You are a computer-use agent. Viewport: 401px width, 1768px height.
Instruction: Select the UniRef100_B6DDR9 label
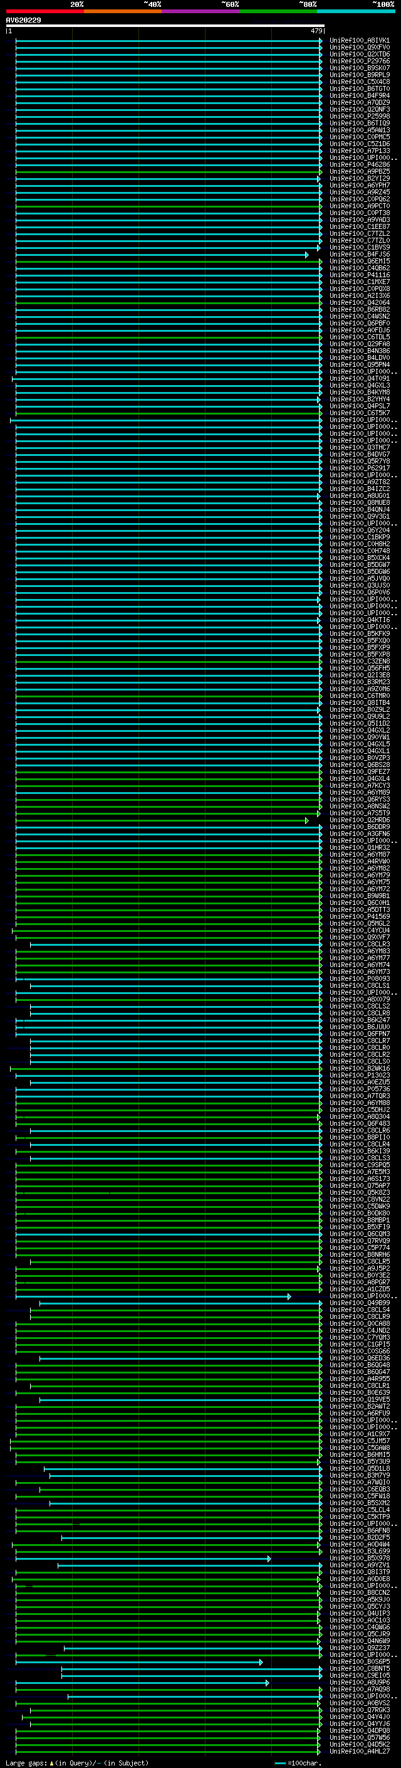coord(359,827)
